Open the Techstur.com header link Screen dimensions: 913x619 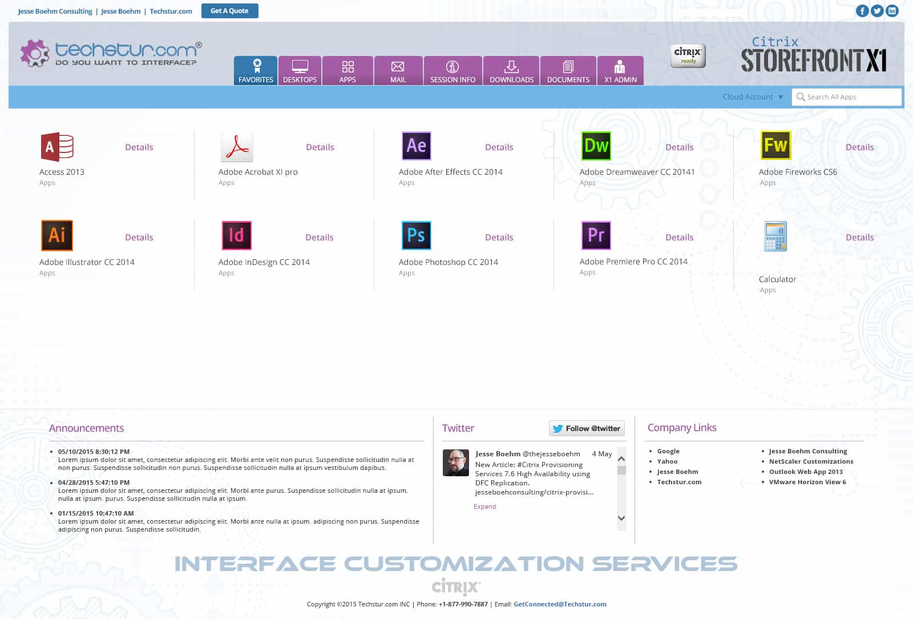171,11
